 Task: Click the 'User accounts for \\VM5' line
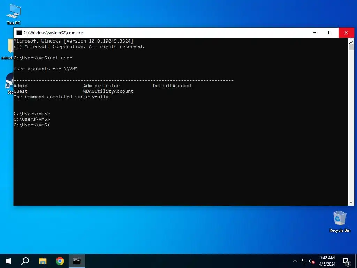pos(46,69)
